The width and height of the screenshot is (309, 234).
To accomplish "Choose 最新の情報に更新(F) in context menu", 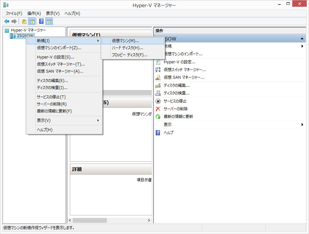I will pyautogui.click(x=64, y=111).
